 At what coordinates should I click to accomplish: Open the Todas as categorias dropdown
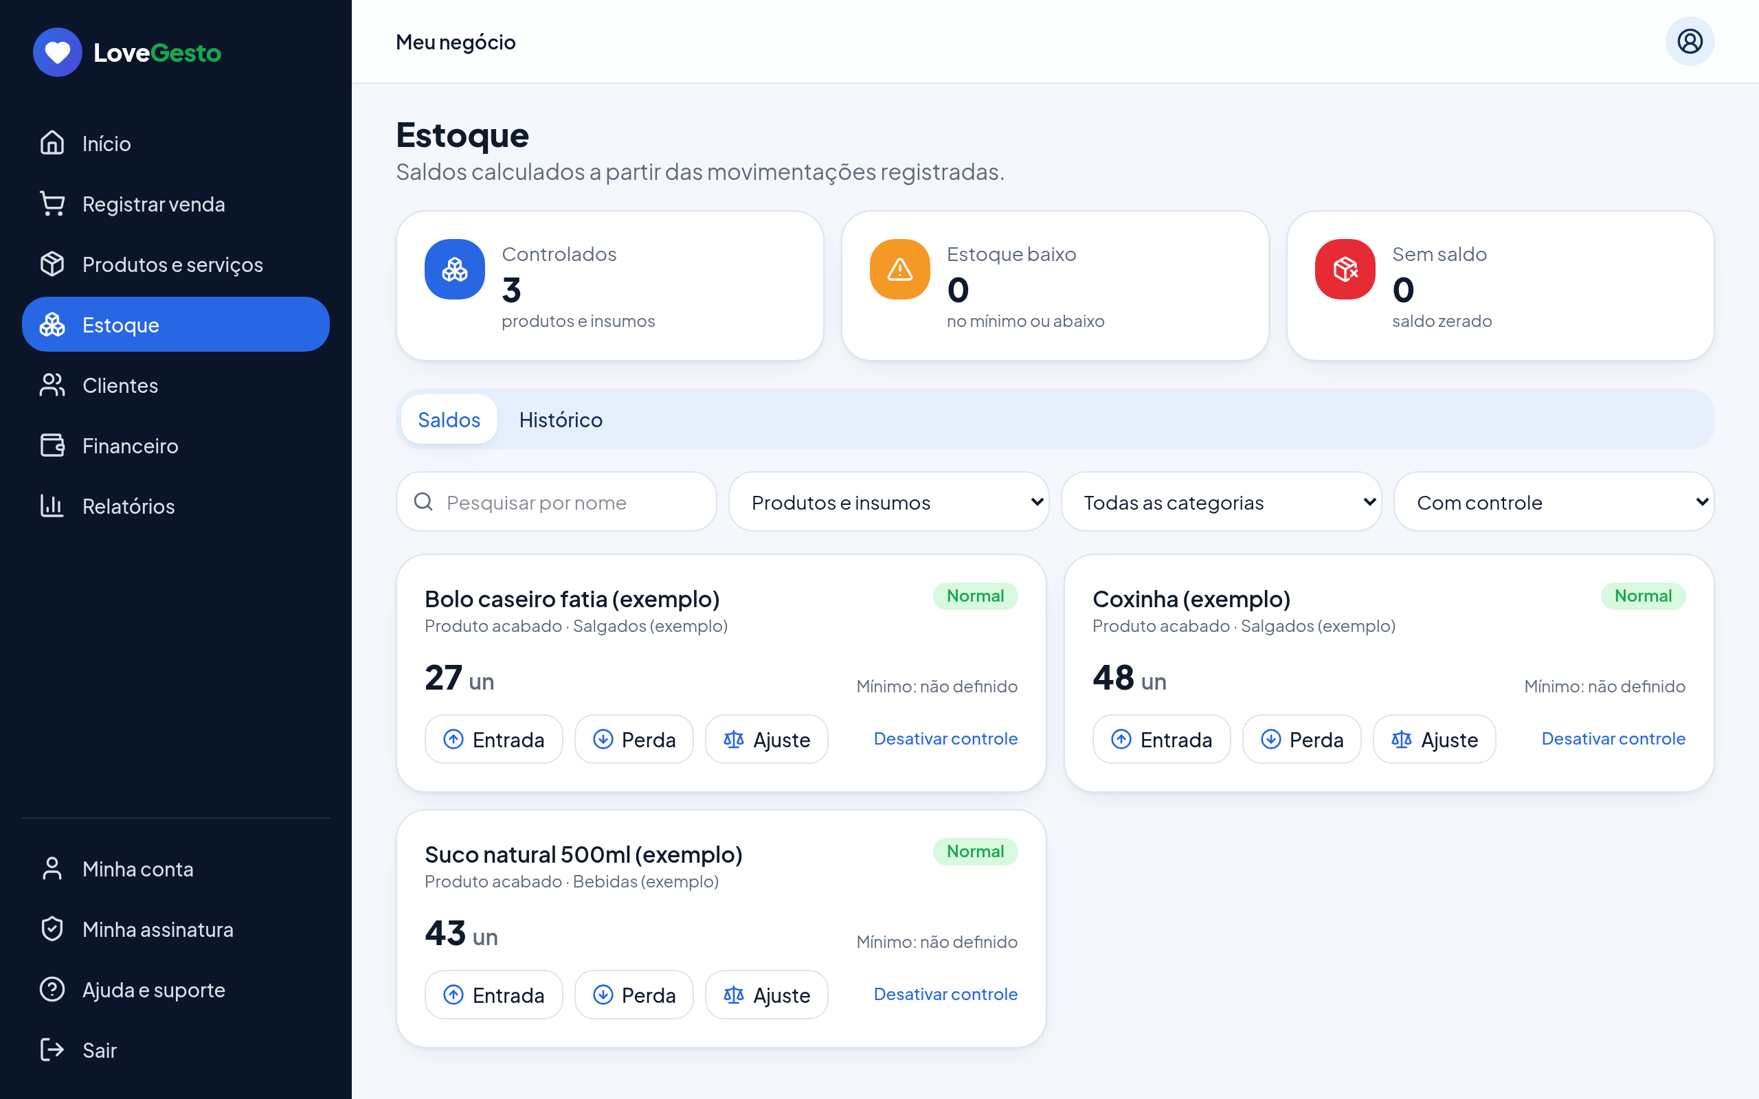1221,501
